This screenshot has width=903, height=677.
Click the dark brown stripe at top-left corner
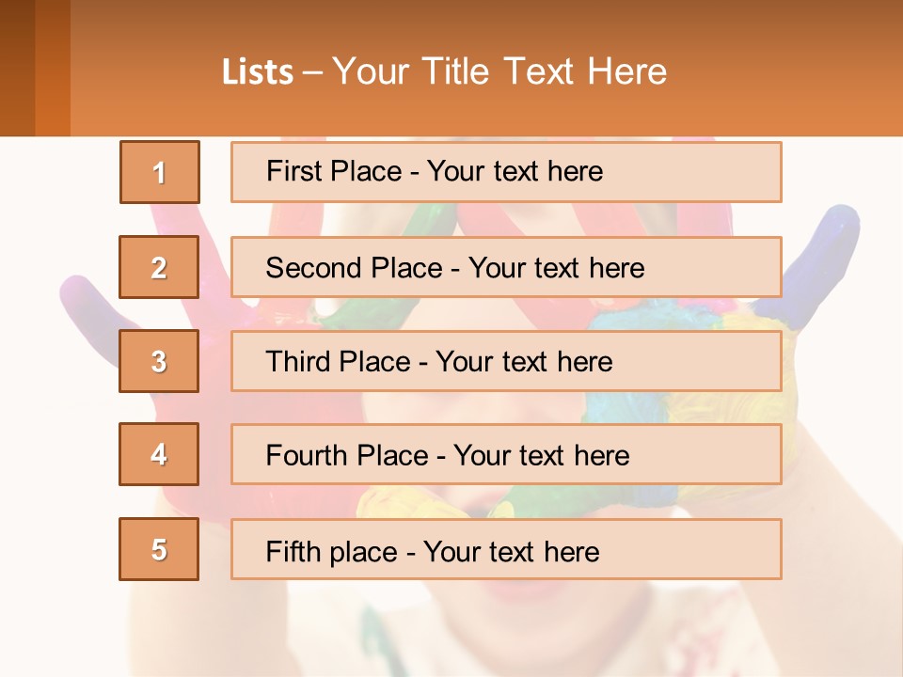click(x=17, y=68)
